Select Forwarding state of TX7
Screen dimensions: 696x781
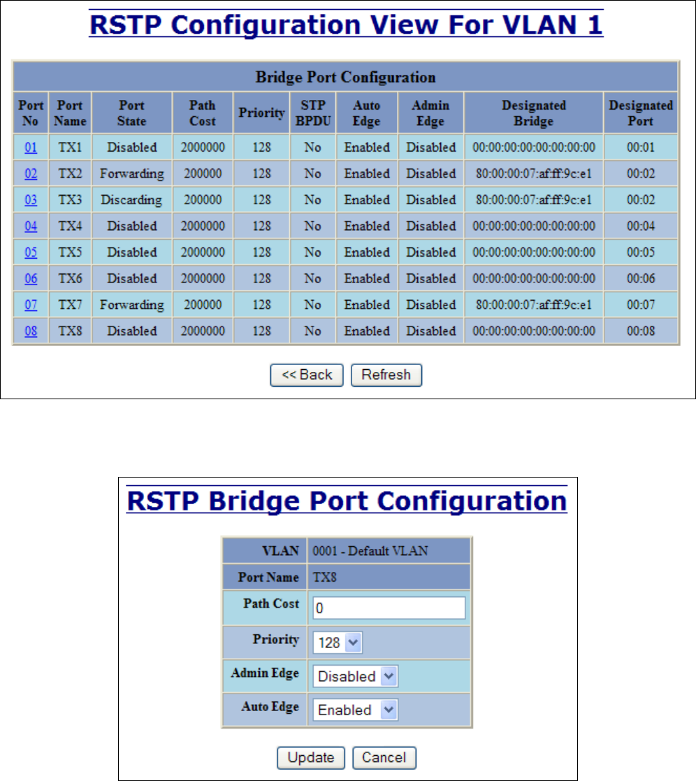click(x=132, y=305)
